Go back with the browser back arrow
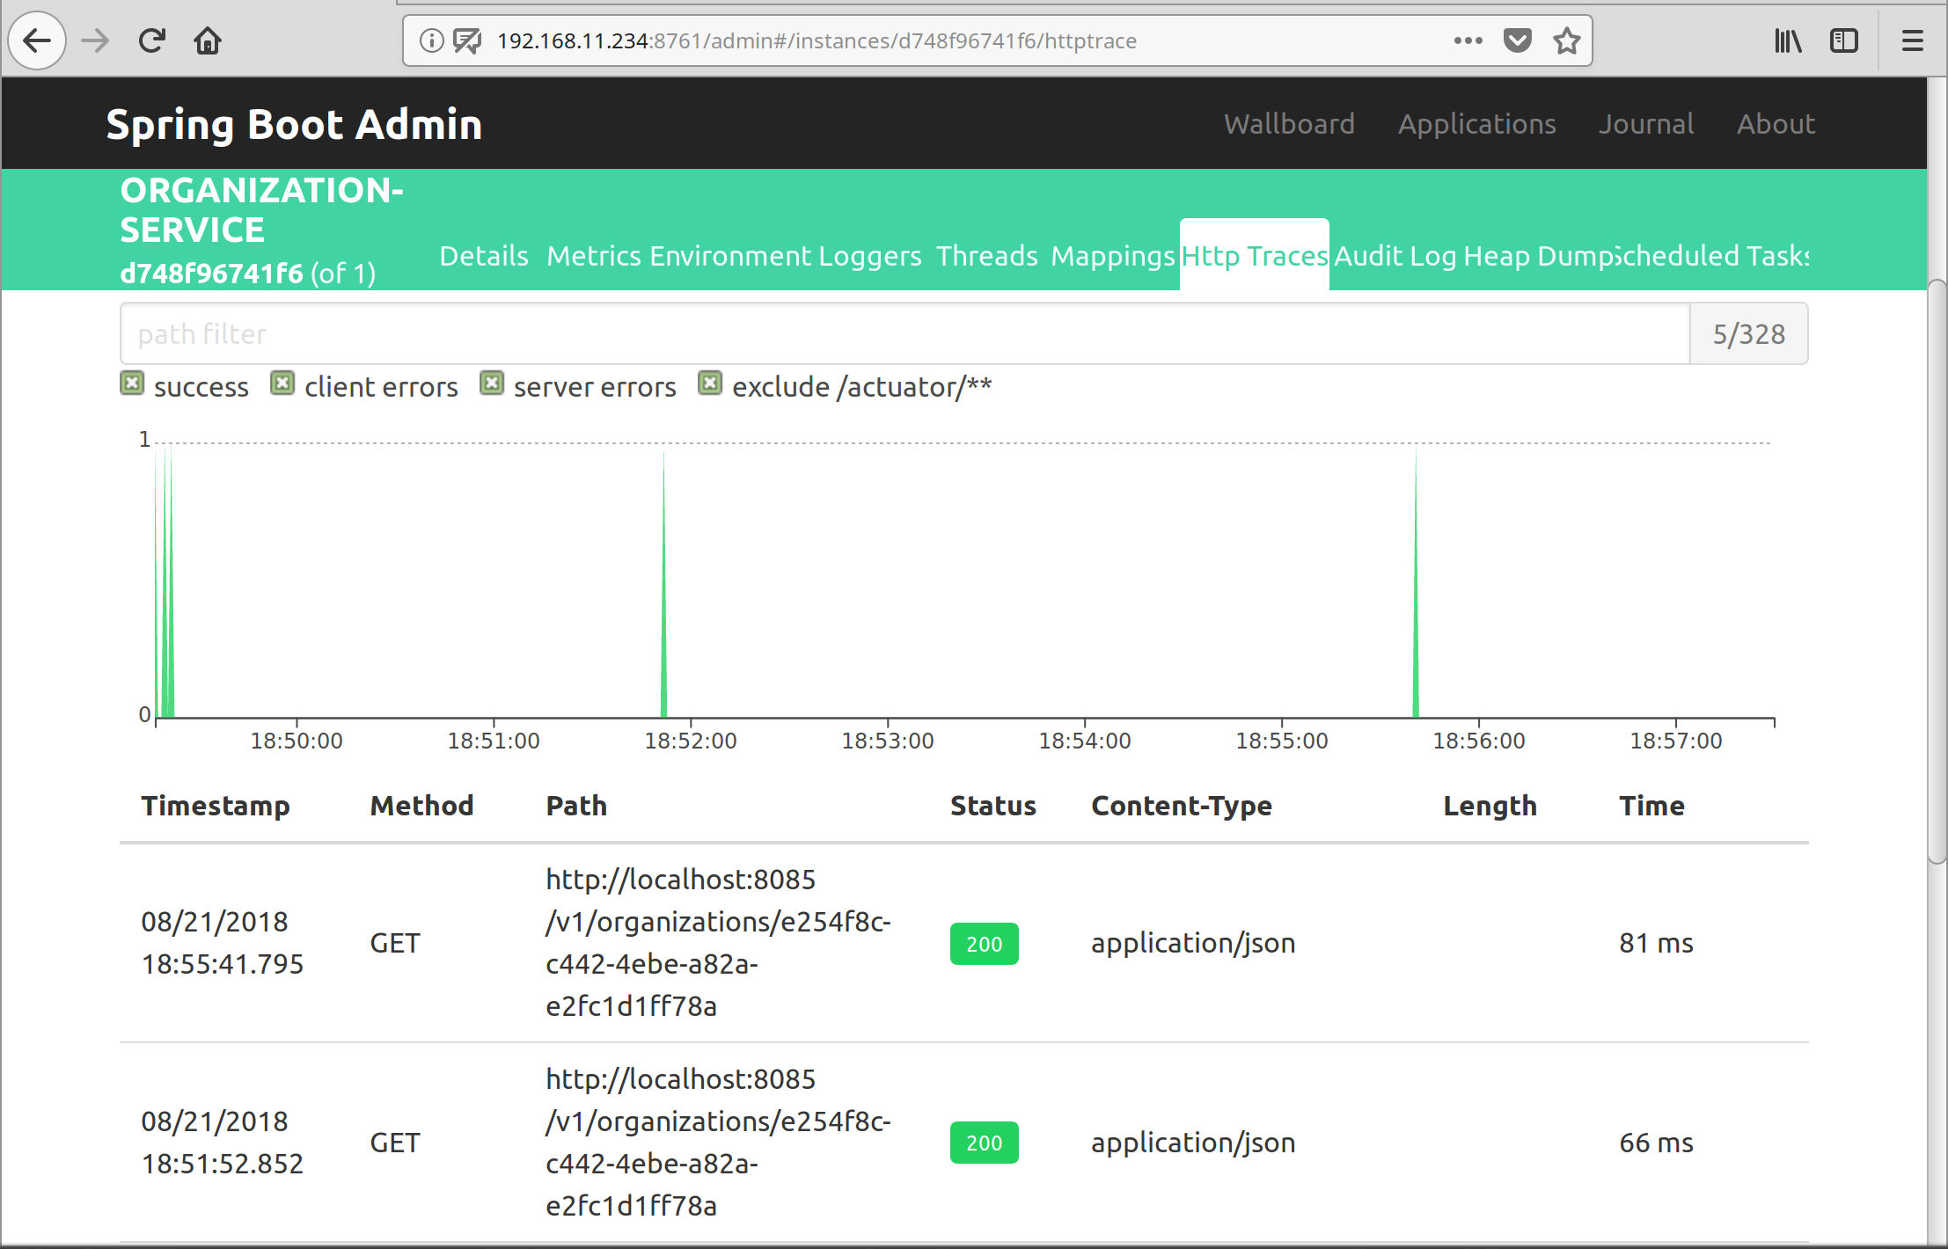Image resolution: width=1948 pixels, height=1249 pixels. coord(37,40)
